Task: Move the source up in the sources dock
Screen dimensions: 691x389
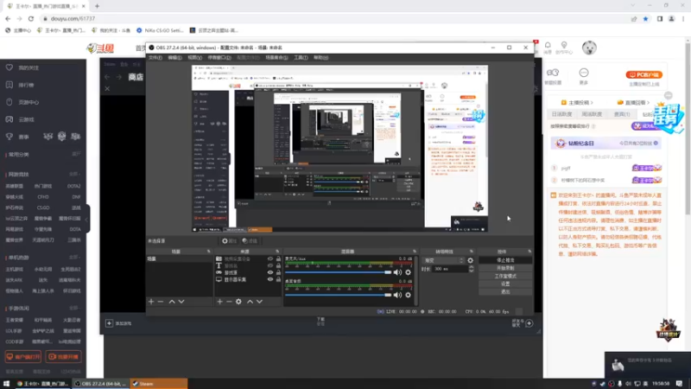Action: [x=250, y=302]
